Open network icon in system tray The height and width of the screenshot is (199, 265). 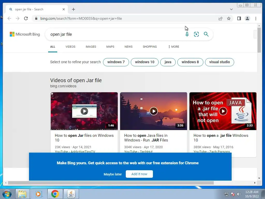tap(226, 194)
